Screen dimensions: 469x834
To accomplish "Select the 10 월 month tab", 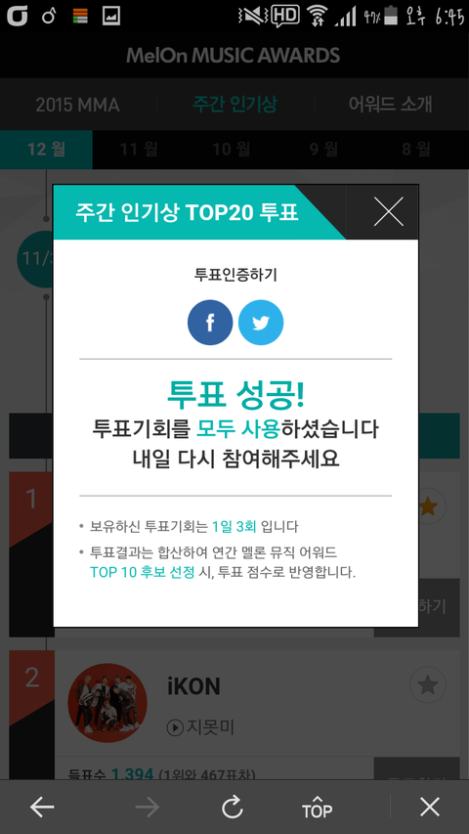I will tap(232, 150).
